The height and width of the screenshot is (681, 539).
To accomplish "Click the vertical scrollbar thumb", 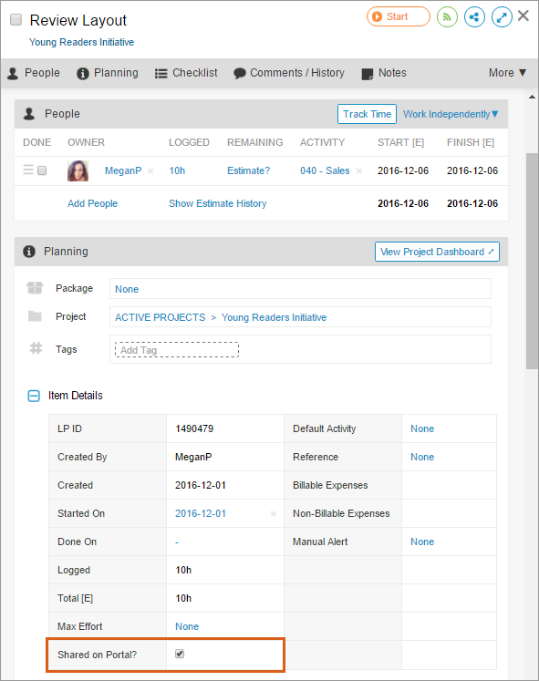I will click(532, 261).
